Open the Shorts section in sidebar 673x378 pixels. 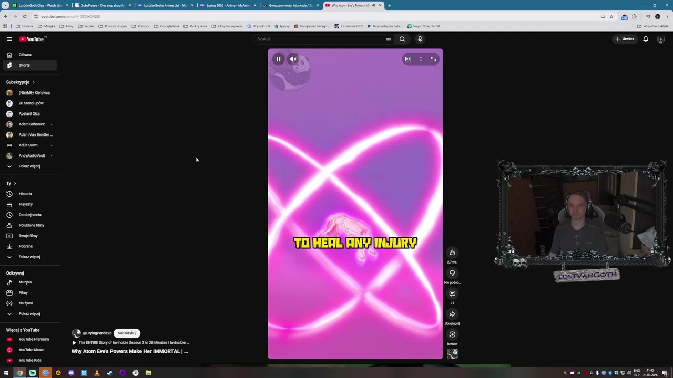click(29, 65)
